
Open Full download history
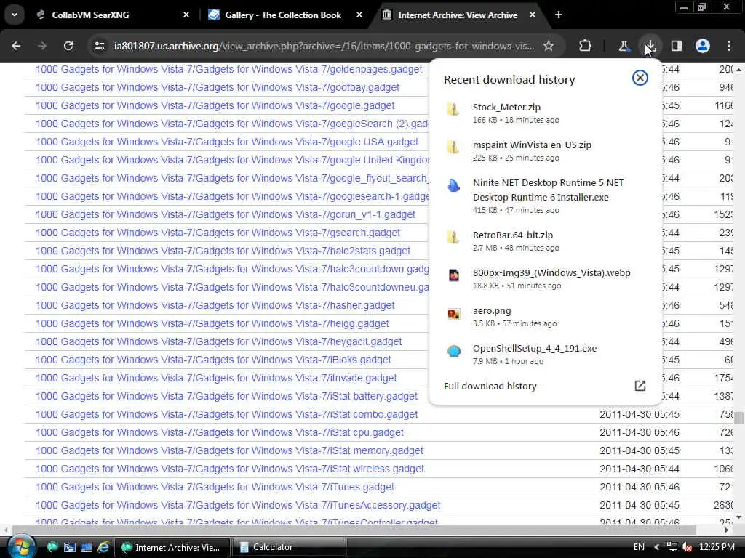490,387
